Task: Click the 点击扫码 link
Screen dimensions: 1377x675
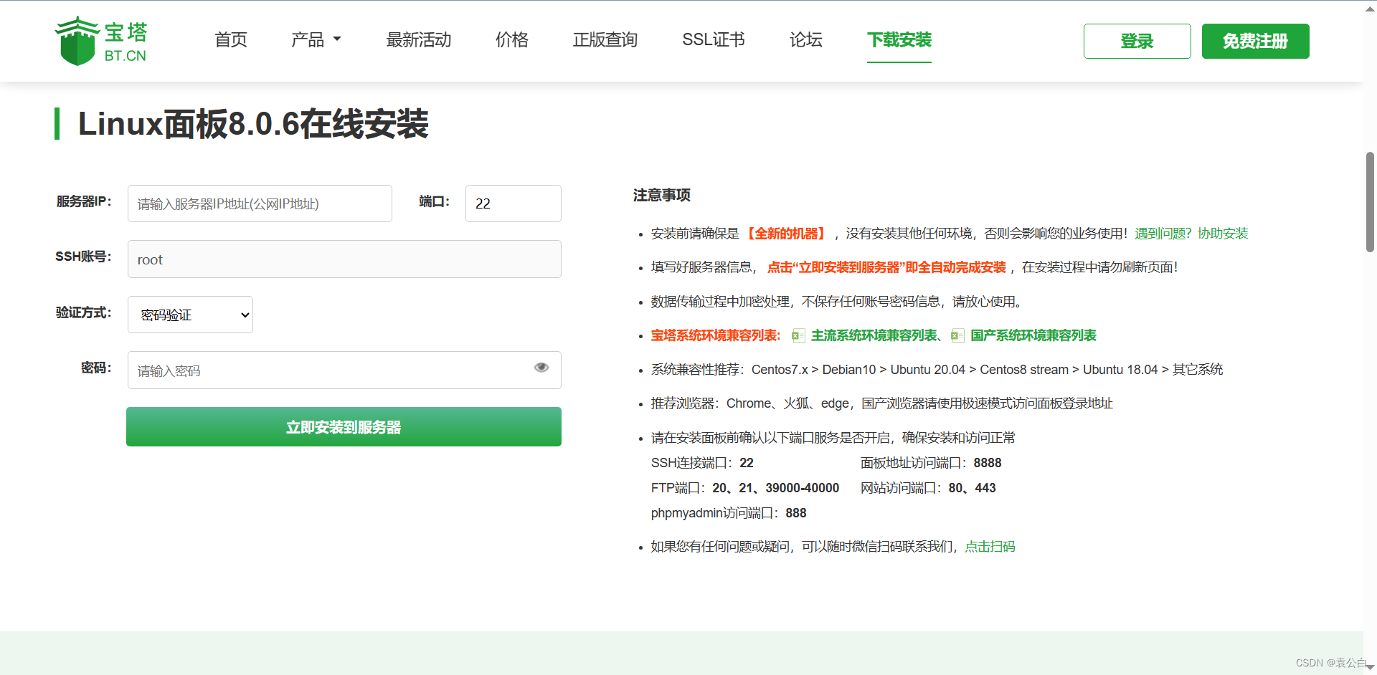Action: [x=990, y=547]
